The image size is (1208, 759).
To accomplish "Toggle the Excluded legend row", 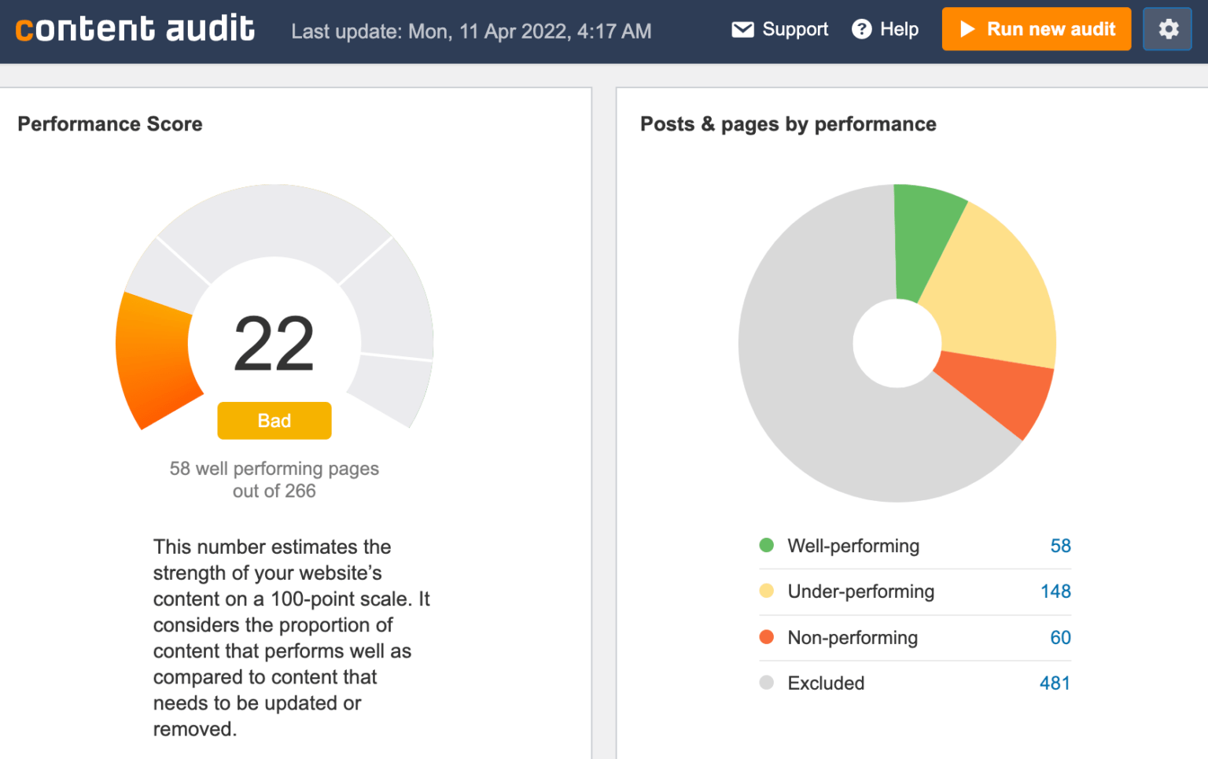I will click(826, 683).
